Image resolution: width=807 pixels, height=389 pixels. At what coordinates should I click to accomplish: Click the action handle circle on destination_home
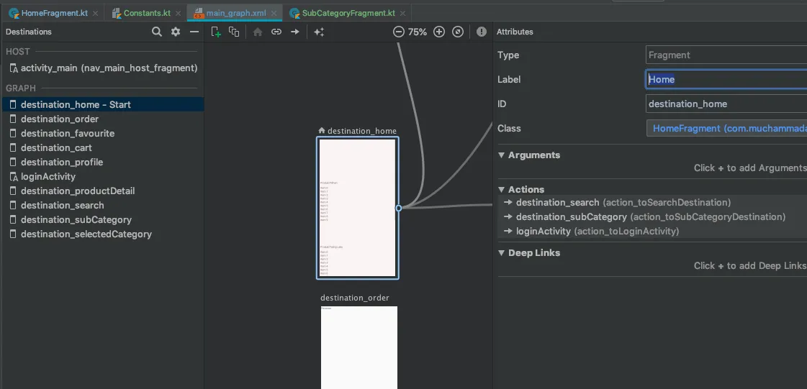(398, 208)
